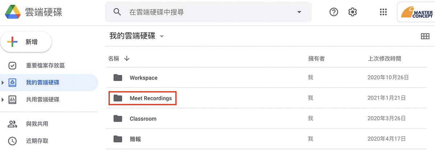
Task: Click the Workspace folder icon
Action: click(117, 77)
